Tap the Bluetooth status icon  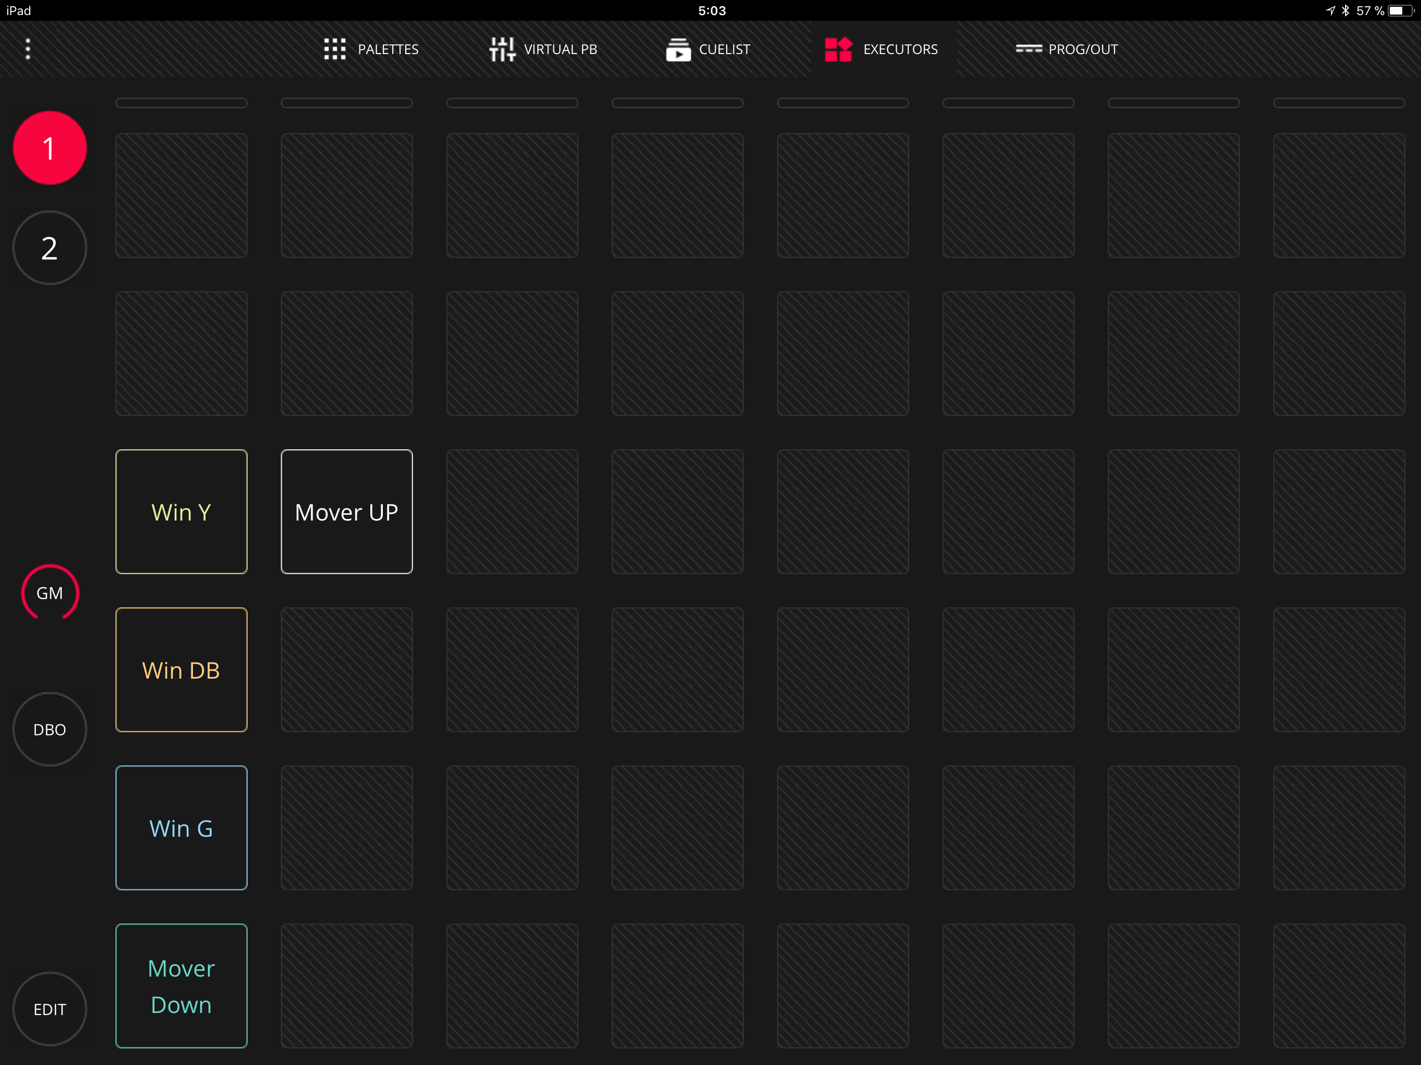[1345, 10]
